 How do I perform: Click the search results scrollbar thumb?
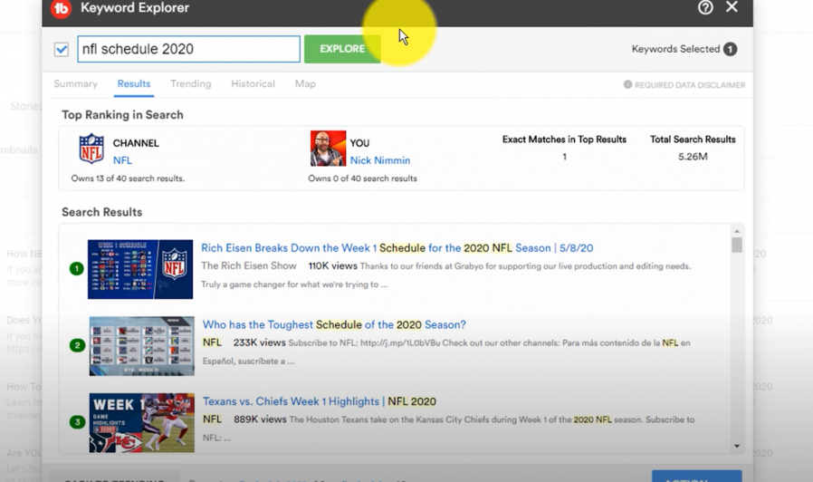(x=737, y=245)
